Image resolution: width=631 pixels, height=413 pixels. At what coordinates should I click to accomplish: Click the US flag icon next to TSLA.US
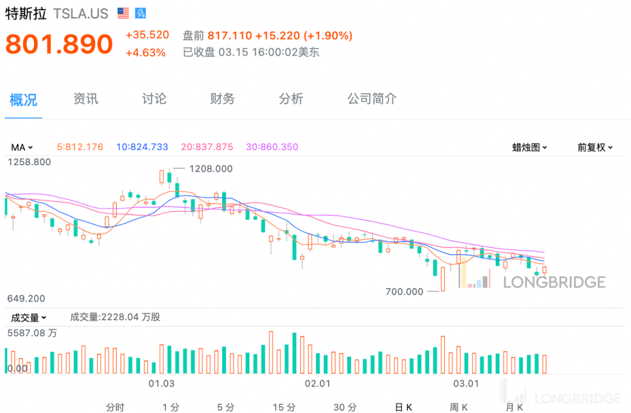point(123,13)
